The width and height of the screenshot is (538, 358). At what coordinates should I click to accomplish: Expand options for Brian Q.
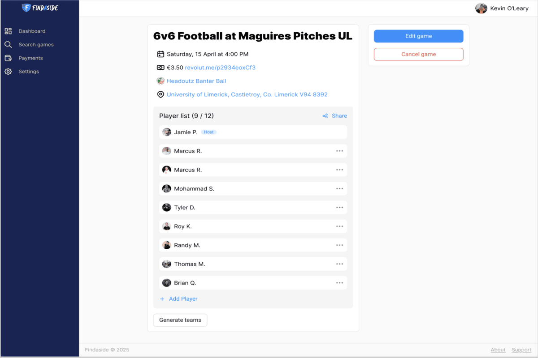pyautogui.click(x=339, y=283)
